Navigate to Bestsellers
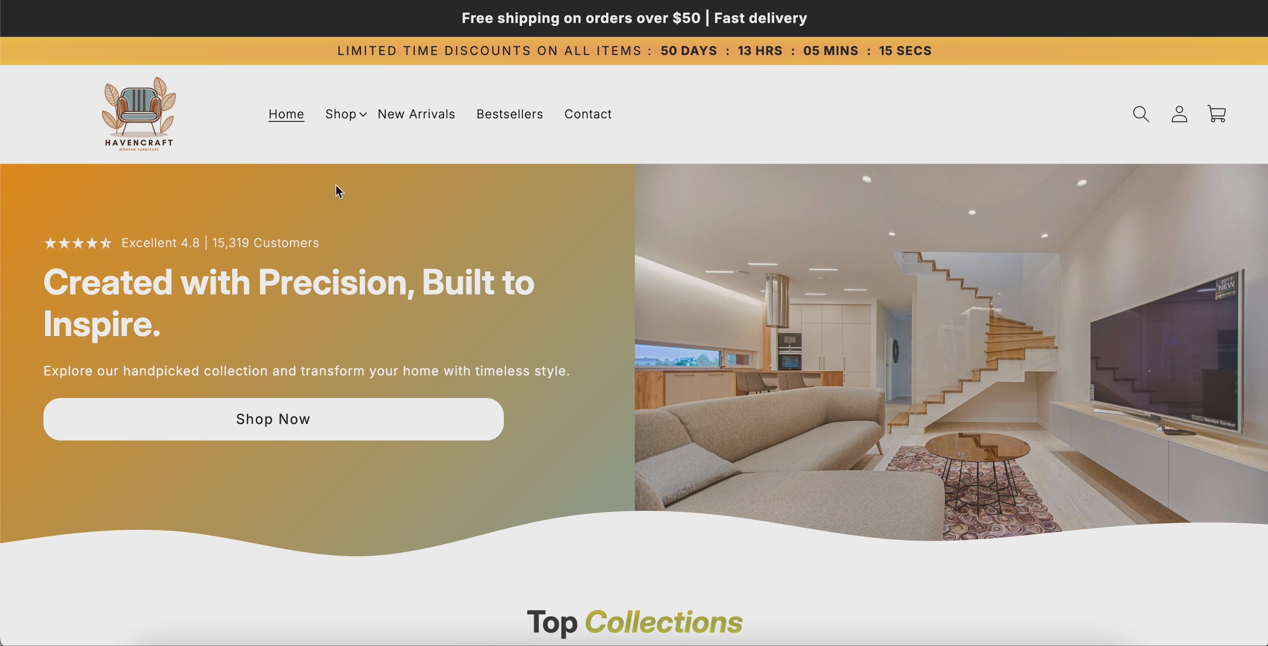1268x646 pixels. tap(509, 114)
